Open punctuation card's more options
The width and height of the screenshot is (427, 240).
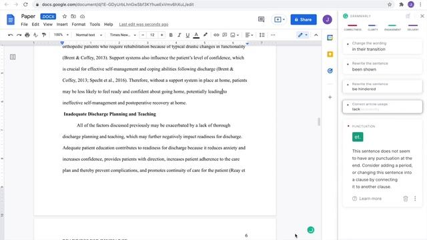[x=415, y=199]
